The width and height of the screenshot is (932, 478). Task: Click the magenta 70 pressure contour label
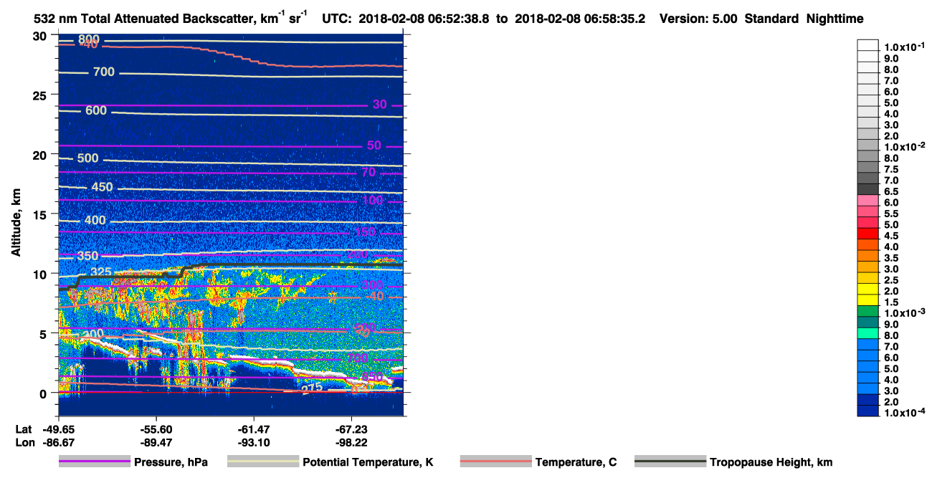coord(368,172)
